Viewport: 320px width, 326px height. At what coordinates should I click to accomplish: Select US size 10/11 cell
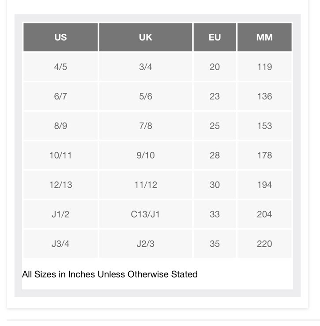tap(60, 156)
